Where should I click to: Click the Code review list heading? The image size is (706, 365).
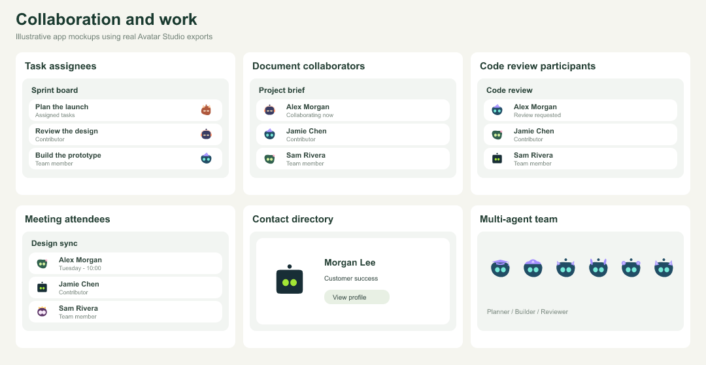tap(509, 90)
